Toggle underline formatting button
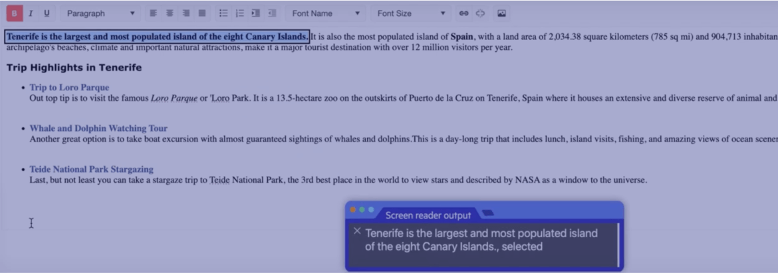 [x=47, y=13]
